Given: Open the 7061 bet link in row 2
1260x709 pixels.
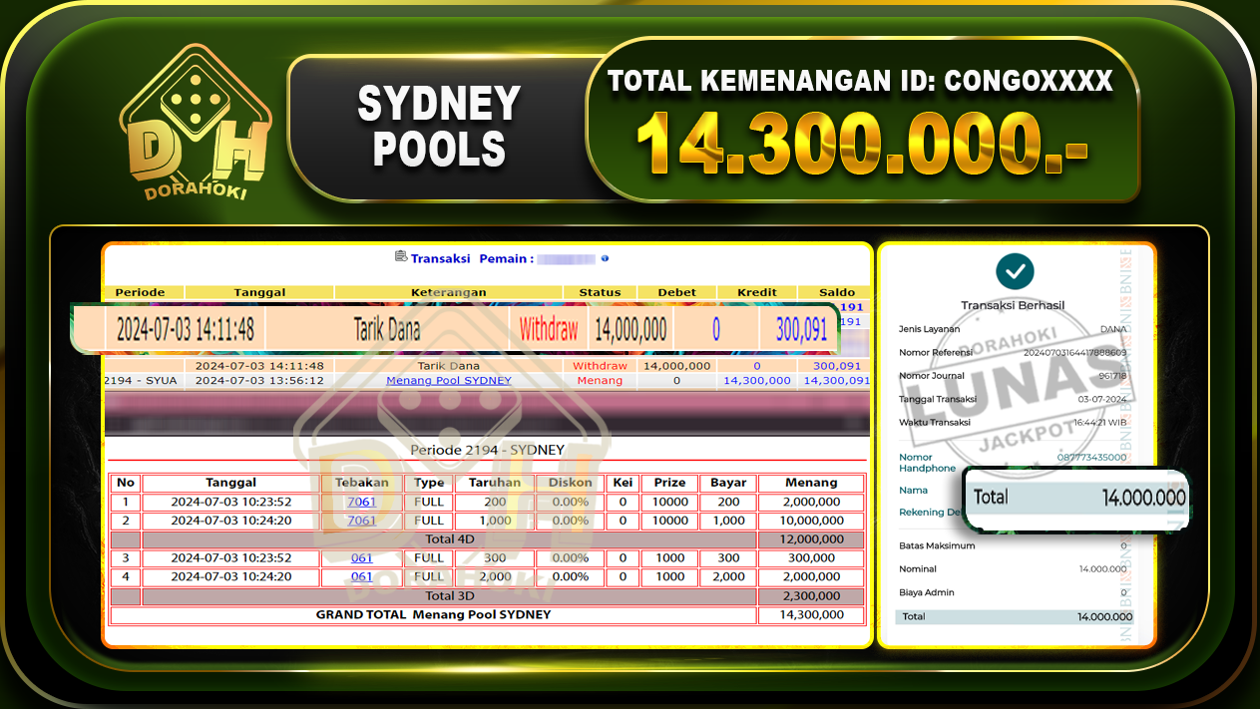Looking at the screenshot, I should 361,520.
